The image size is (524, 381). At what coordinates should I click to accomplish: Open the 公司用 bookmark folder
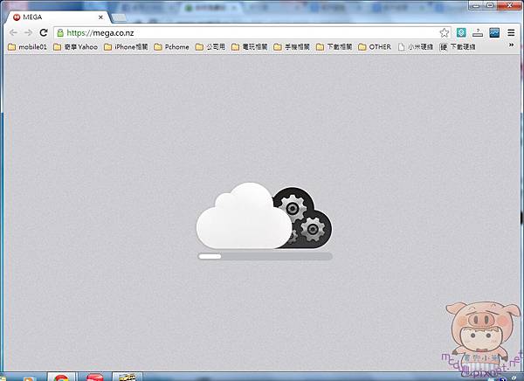pos(210,47)
